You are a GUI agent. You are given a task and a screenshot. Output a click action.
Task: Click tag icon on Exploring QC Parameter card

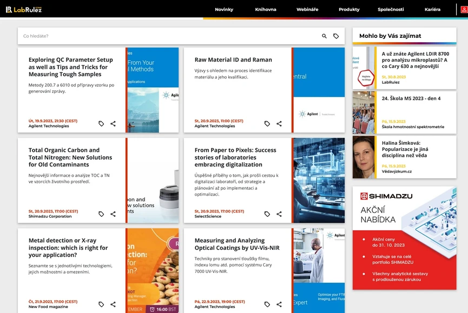coord(101,123)
